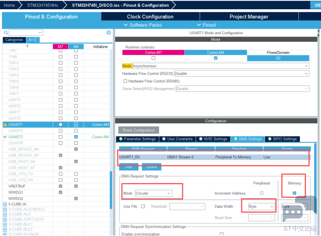Enable Hardware Flow Control (RS485) checkbox
This screenshot has width=321, height=236.
coord(125,81)
